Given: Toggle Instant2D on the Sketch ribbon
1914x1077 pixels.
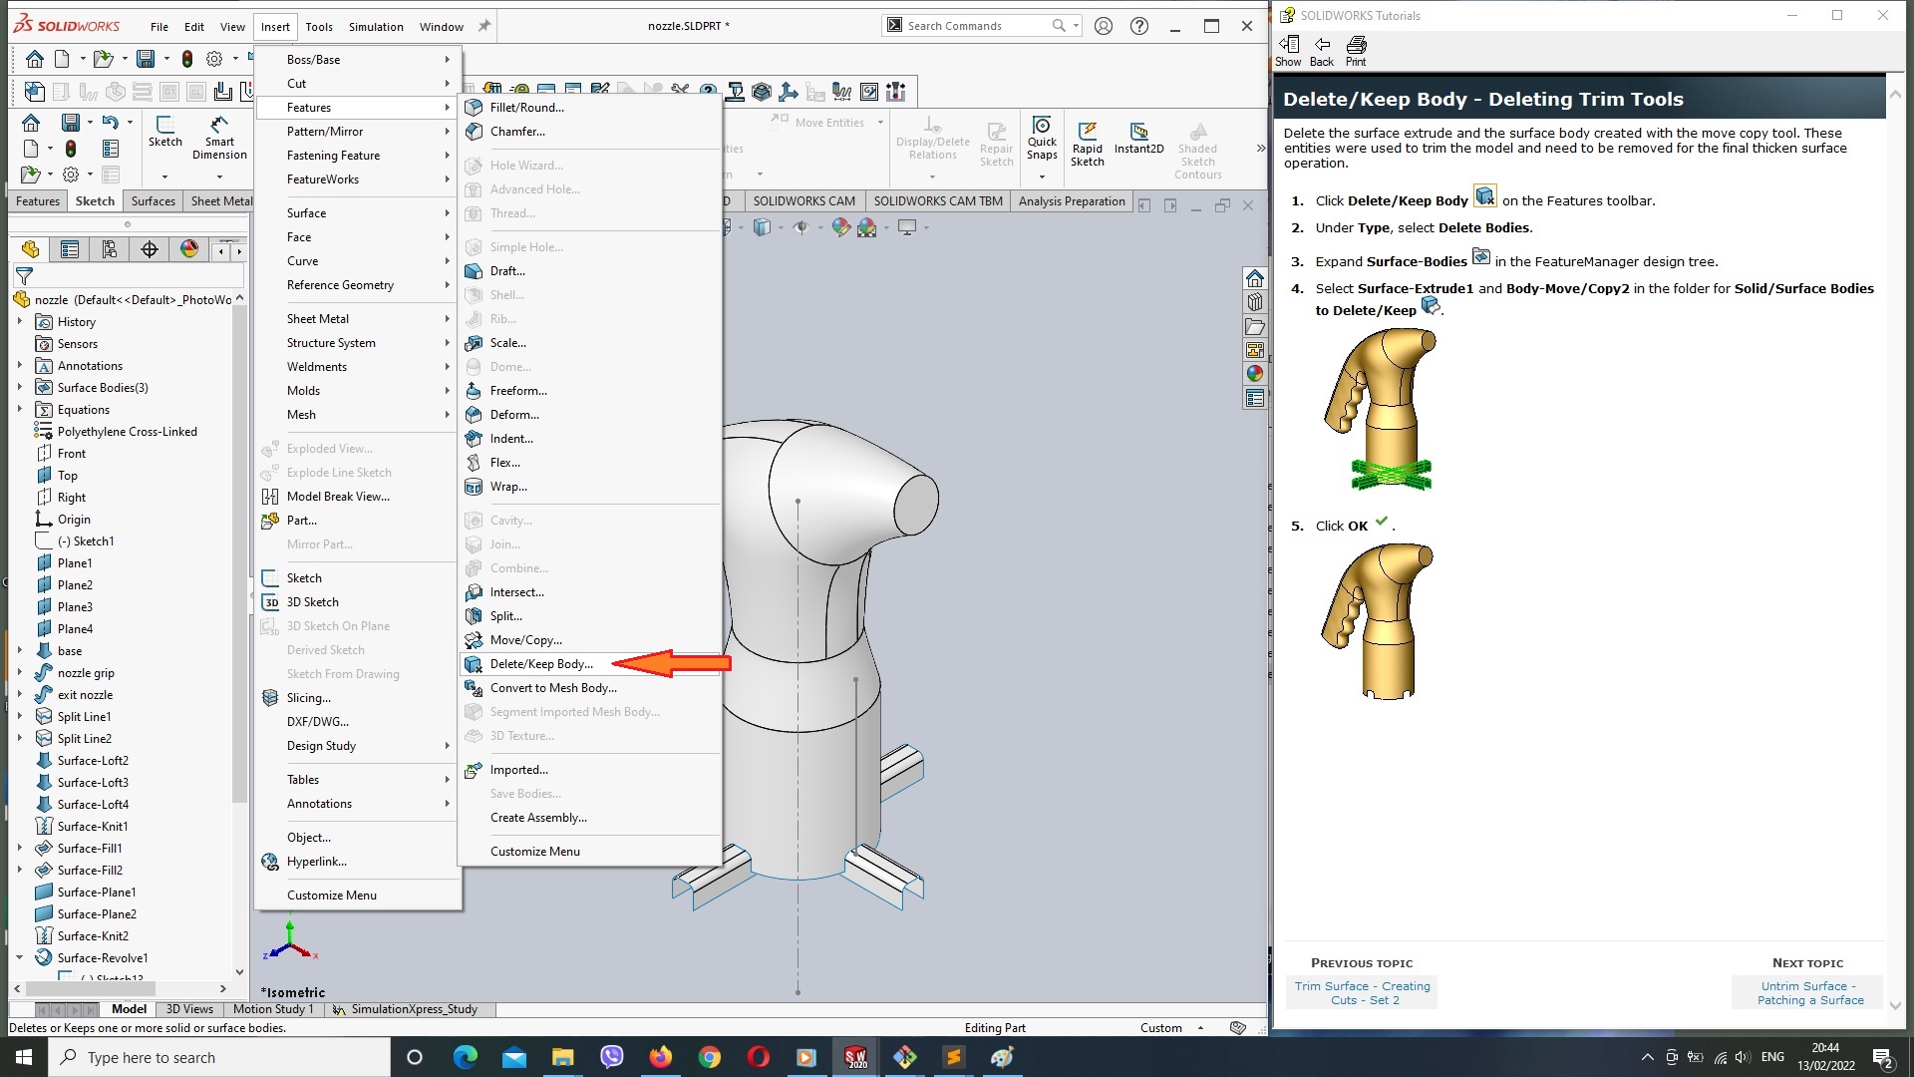Looking at the screenshot, I should tap(1138, 138).
